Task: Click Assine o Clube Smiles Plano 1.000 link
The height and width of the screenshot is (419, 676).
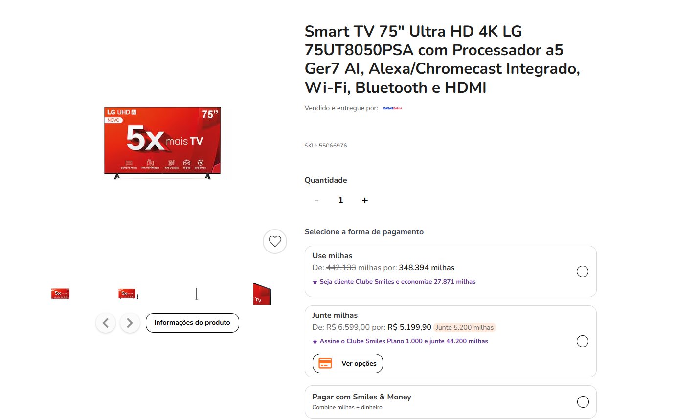Action: (400, 341)
